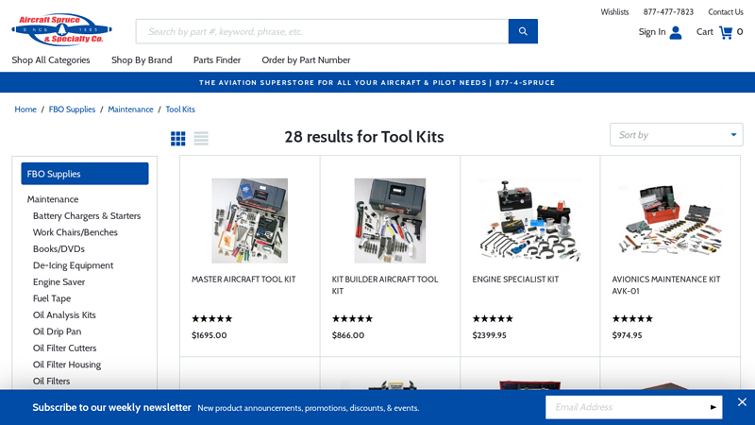This screenshot has height=425, width=755.
Task: Open Oil Analysis Kits category
Action: click(64, 315)
